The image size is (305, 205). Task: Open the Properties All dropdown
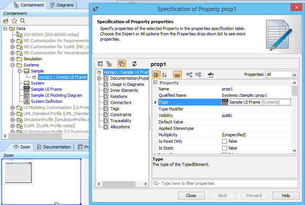pyautogui.click(x=282, y=74)
